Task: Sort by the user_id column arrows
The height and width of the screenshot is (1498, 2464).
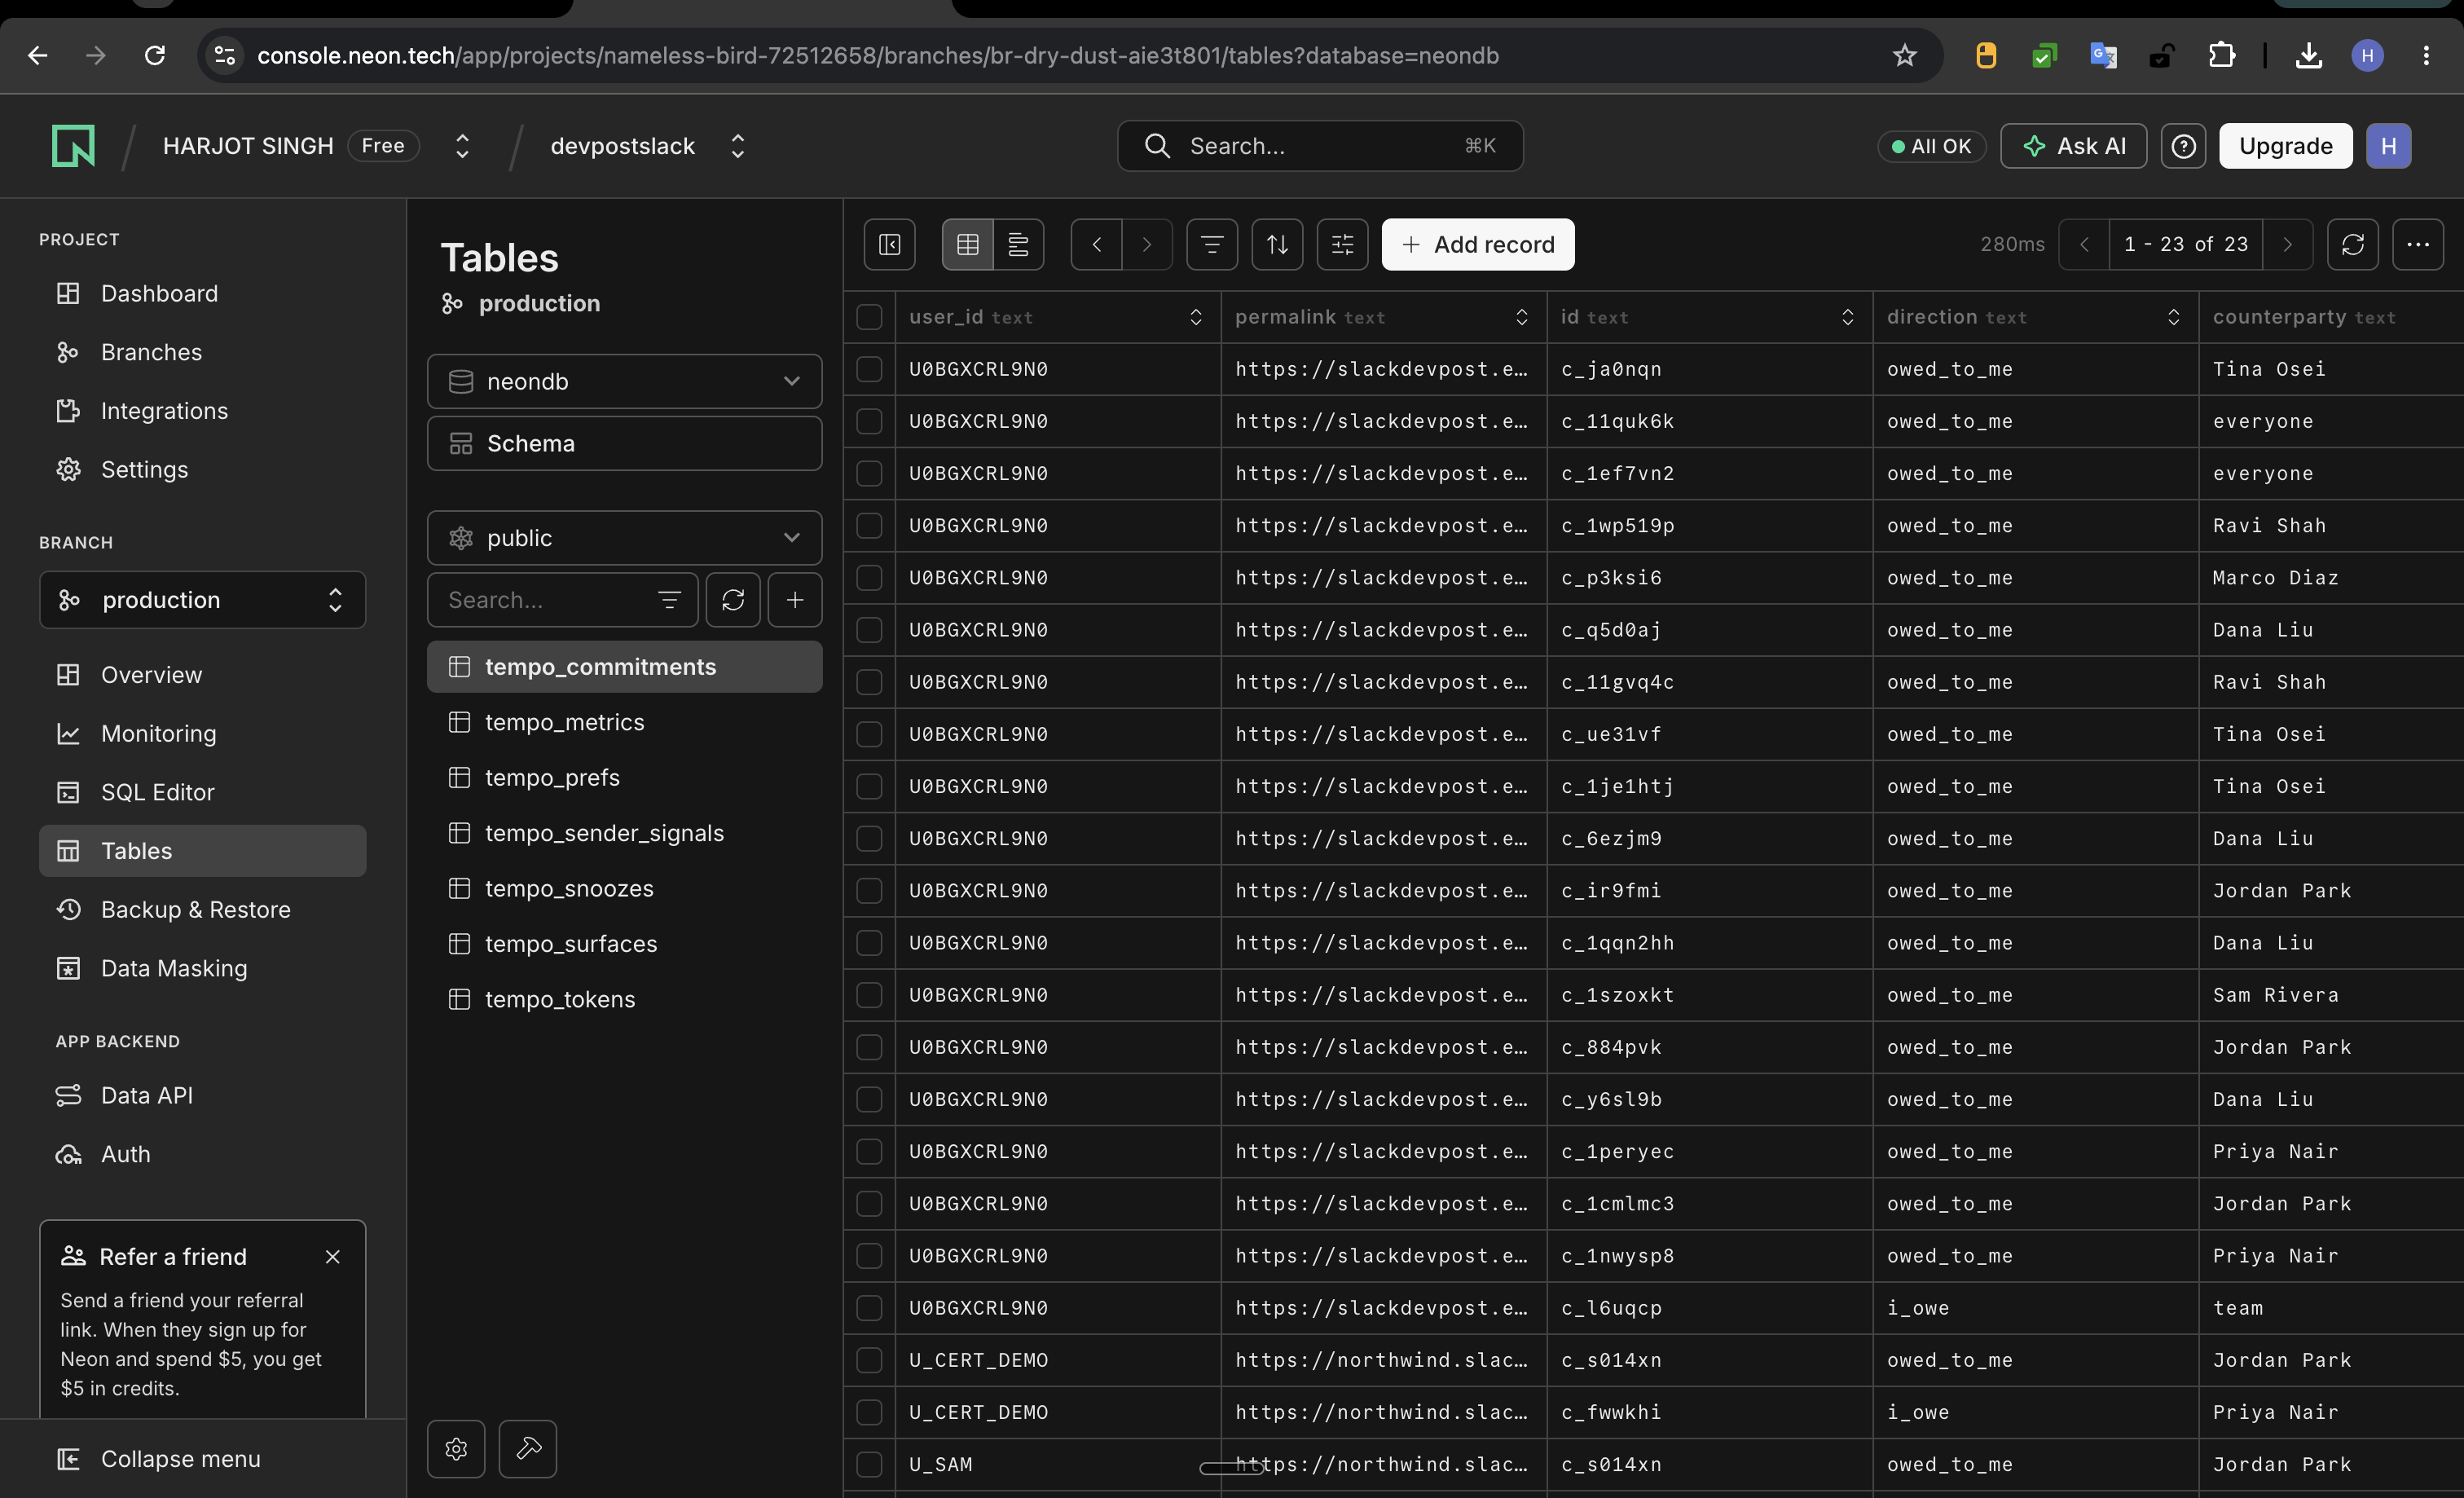Action: pos(1195,317)
